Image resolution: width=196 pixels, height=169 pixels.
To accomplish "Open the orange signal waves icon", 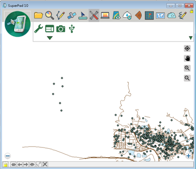I will (x=138, y=15).
